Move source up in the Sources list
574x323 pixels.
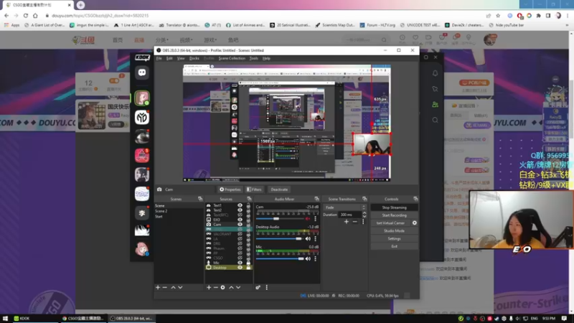[x=231, y=288]
